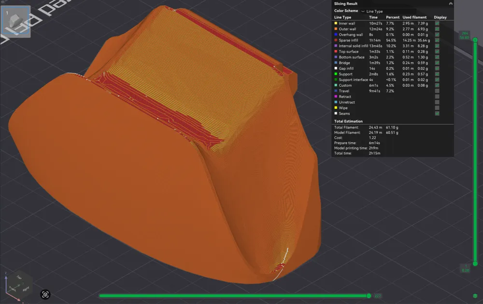Toggle Bridge line visibility
This screenshot has height=304, width=483.
(438, 63)
